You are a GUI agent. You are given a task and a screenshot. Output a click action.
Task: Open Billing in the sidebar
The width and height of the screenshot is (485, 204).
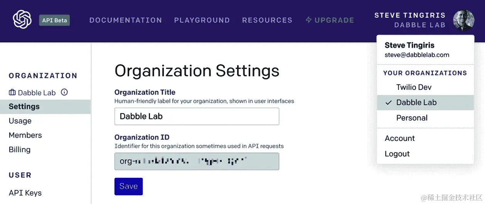tap(19, 150)
